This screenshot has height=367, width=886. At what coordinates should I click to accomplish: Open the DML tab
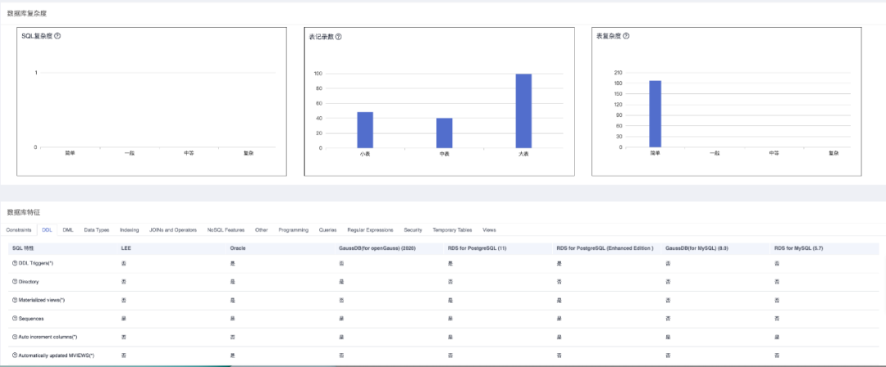pos(68,230)
